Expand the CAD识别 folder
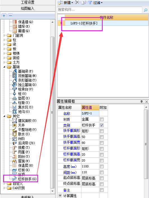 tap(4, 188)
